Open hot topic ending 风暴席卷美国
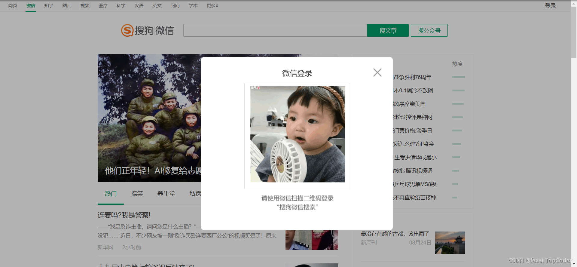Viewport: 577px width, 267px height. point(409,104)
